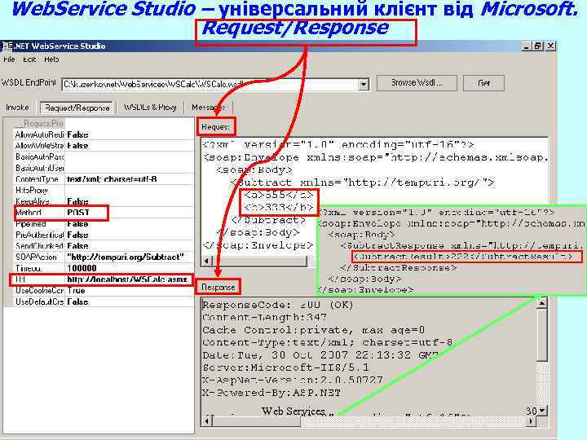The width and height of the screenshot is (587, 440).
Task: Click the Cache-Control private line
Action: pos(314,330)
